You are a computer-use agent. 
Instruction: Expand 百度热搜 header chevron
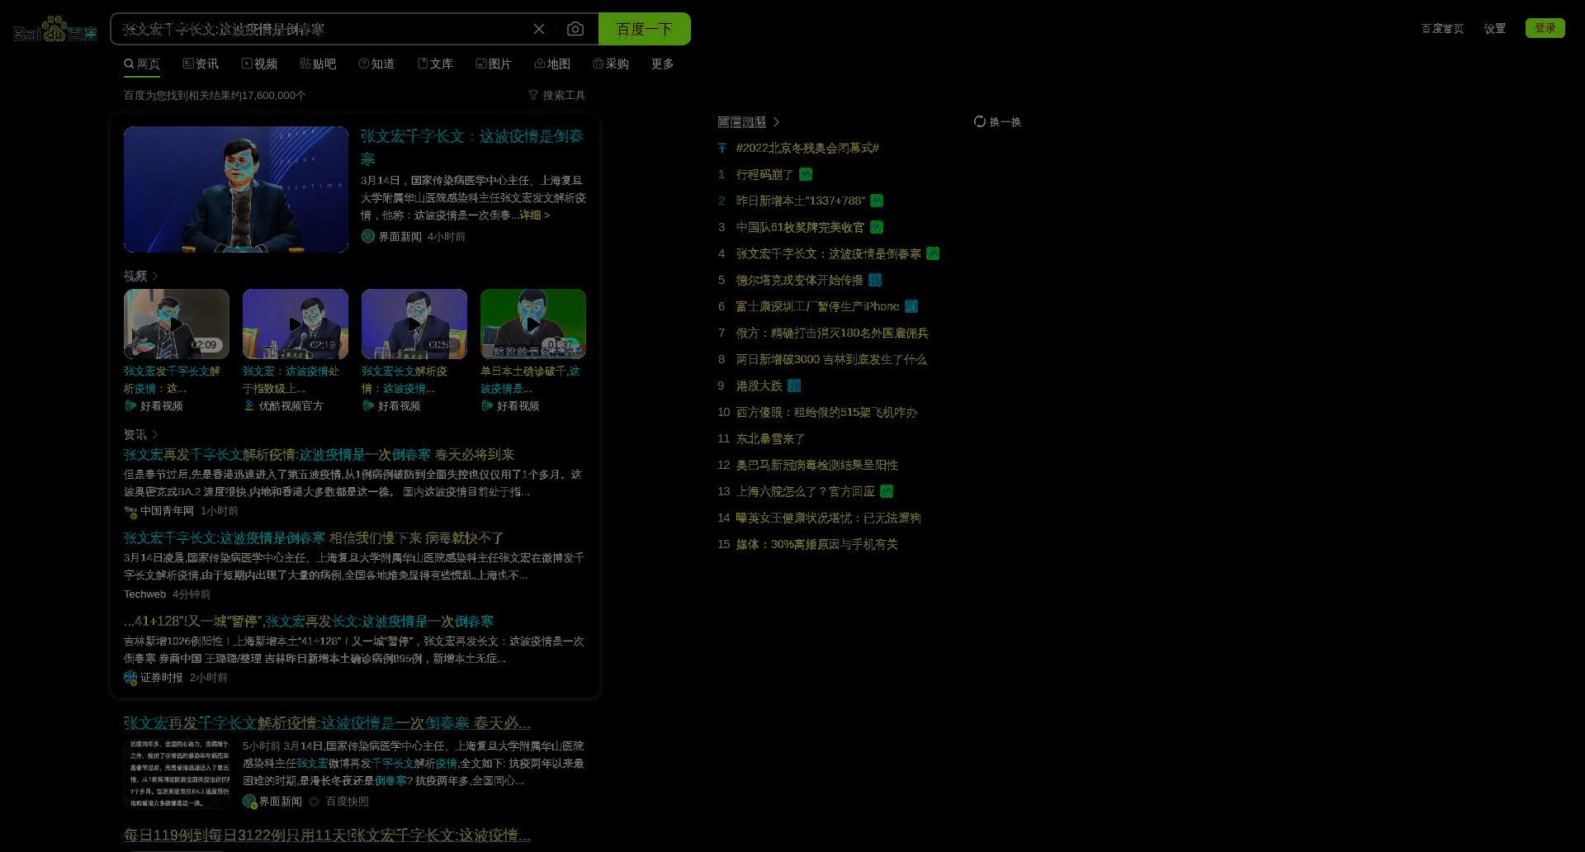[x=776, y=122]
